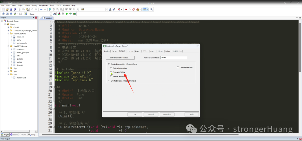Click the Build target toolbar icon
The width and height of the screenshot is (302, 141).
click(7, 14)
